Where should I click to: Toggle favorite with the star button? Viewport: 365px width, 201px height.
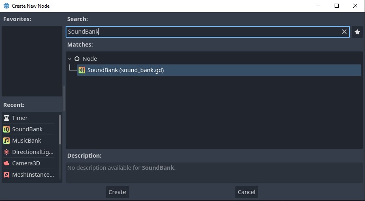tap(357, 32)
